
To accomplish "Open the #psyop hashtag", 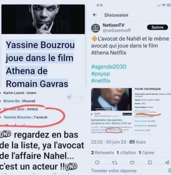I will pos(100,74).
